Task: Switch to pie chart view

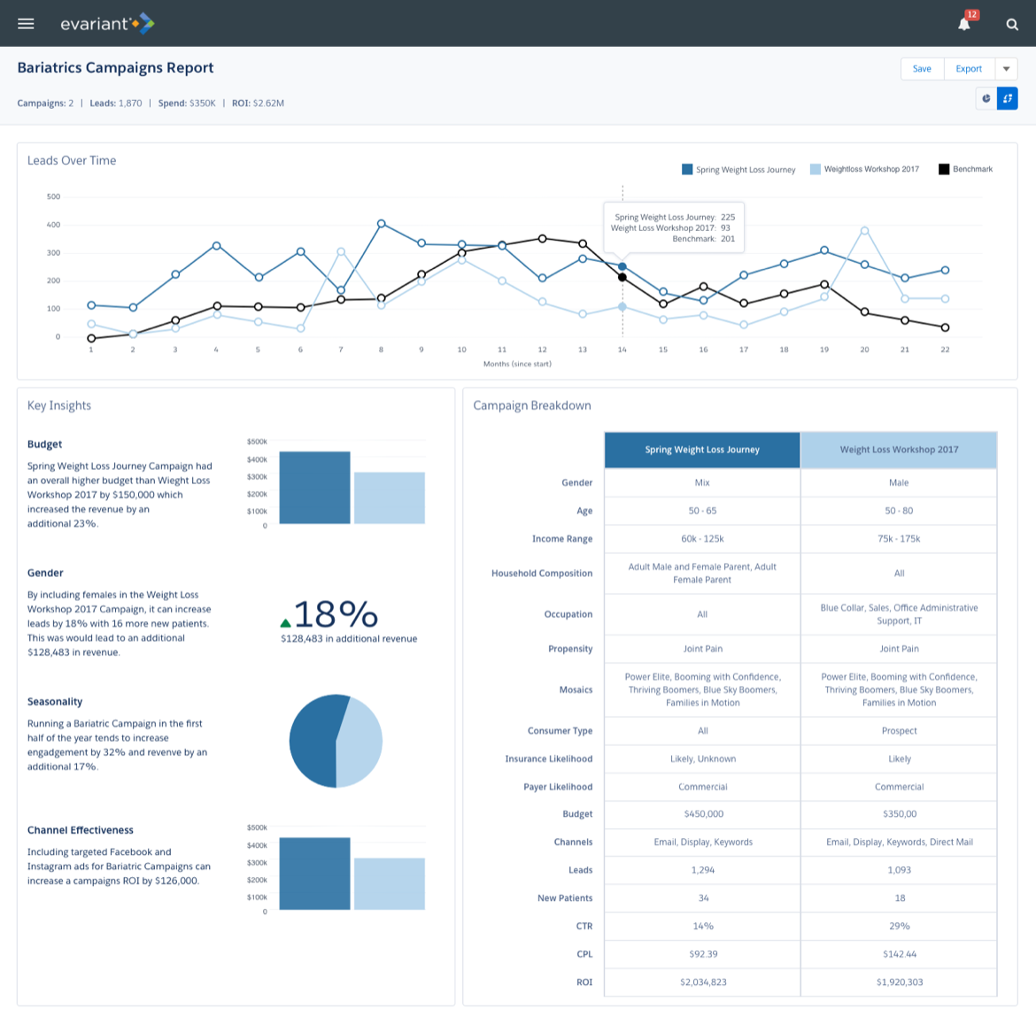Action: (x=986, y=98)
